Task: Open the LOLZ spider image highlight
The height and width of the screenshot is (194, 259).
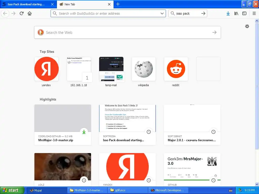Action: [63, 170]
